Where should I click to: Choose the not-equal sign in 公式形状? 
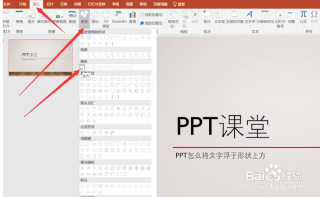[x=112, y=132]
